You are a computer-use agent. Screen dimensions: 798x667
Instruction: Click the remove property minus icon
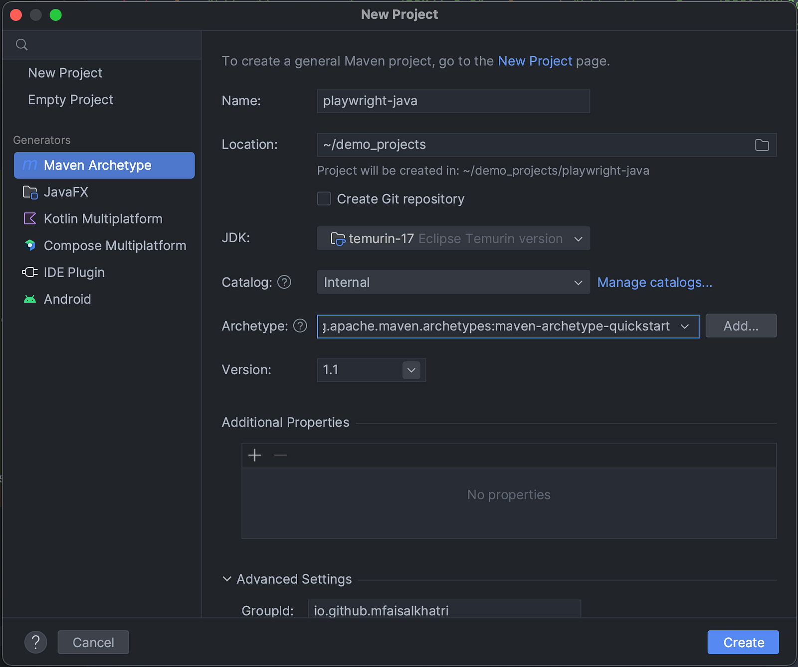(281, 455)
